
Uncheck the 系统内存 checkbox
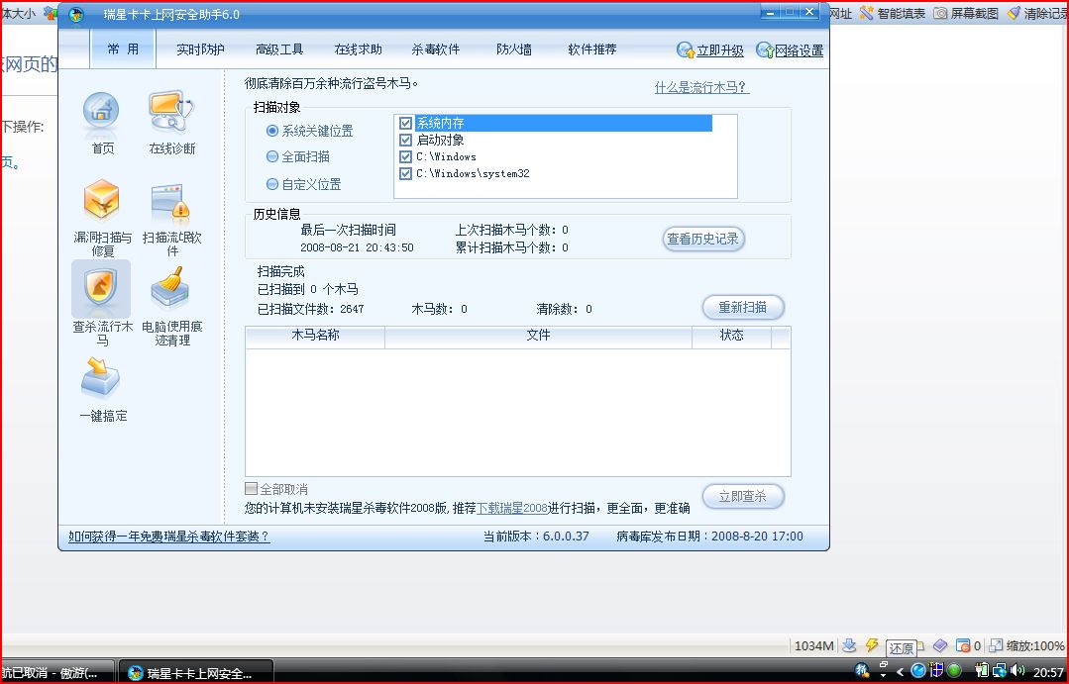pyautogui.click(x=405, y=124)
